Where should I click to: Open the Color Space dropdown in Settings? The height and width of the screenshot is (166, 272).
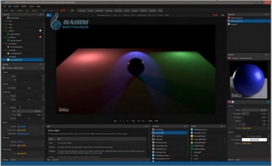click(x=29, y=88)
